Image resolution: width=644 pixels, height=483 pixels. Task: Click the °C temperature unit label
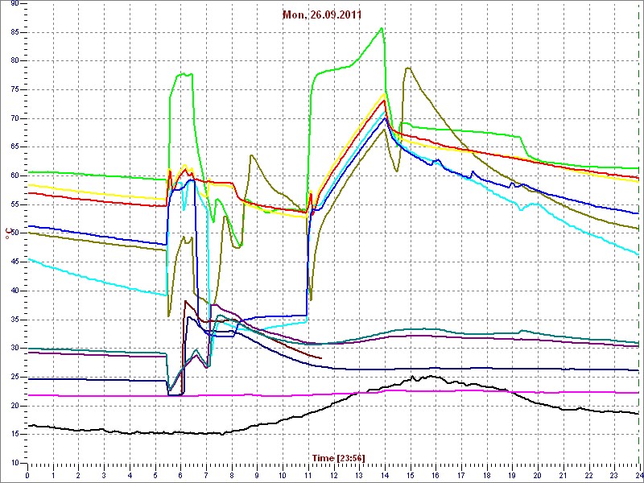pyautogui.click(x=7, y=233)
